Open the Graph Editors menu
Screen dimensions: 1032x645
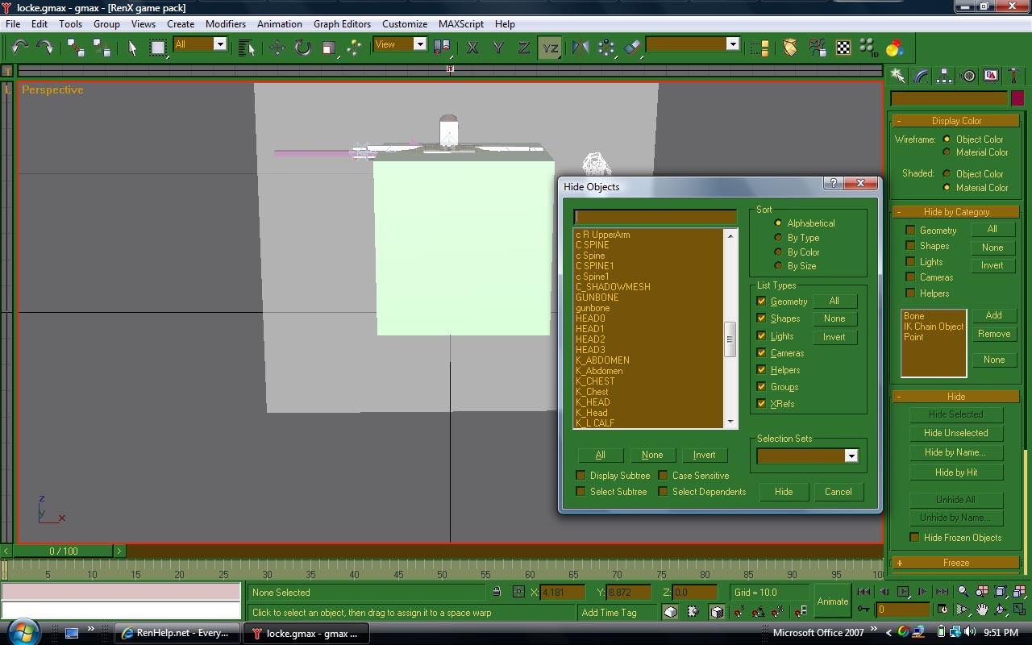click(342, 24)
